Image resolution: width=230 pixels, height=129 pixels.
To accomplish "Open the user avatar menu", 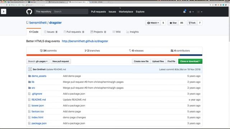I will (x=200, y=12).
